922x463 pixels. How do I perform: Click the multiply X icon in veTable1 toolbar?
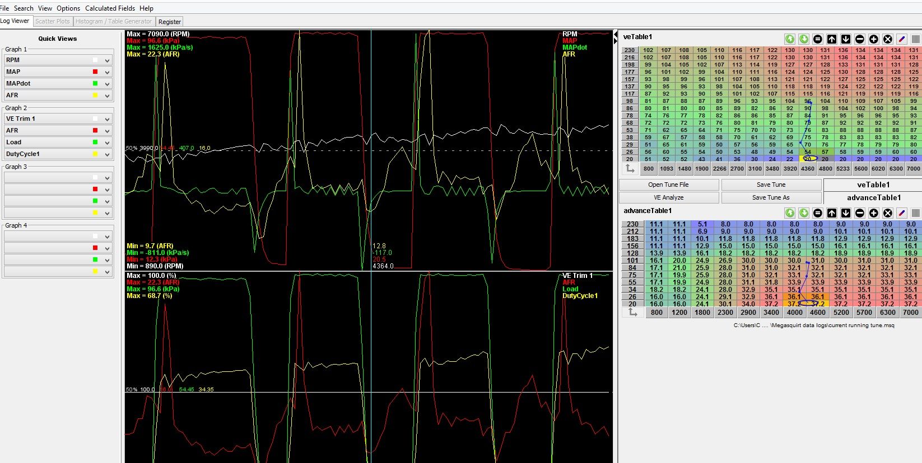point(888,39)
